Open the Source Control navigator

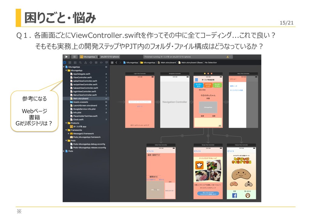click(70, 62)
